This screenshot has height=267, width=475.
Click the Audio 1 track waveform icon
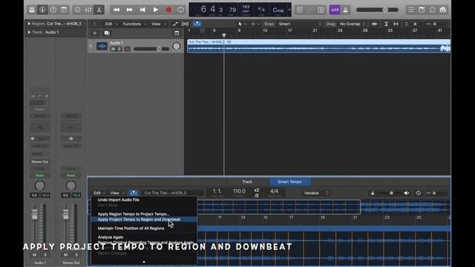(102, 46)
